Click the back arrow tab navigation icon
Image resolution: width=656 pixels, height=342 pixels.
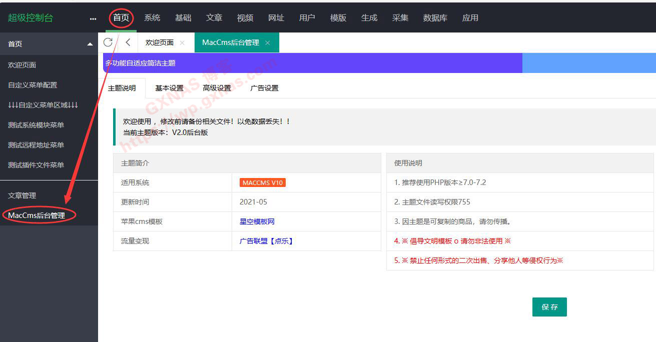(128, 42)
